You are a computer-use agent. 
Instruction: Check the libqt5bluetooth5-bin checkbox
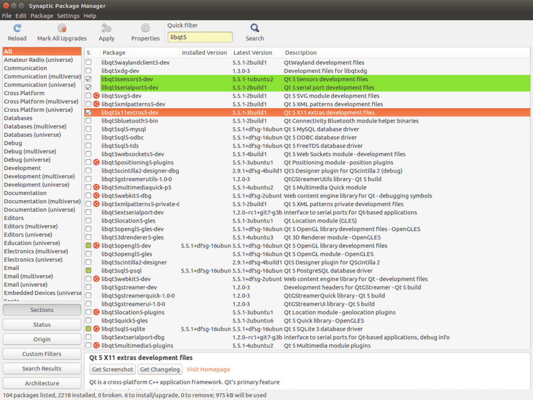tap(88, 121)
